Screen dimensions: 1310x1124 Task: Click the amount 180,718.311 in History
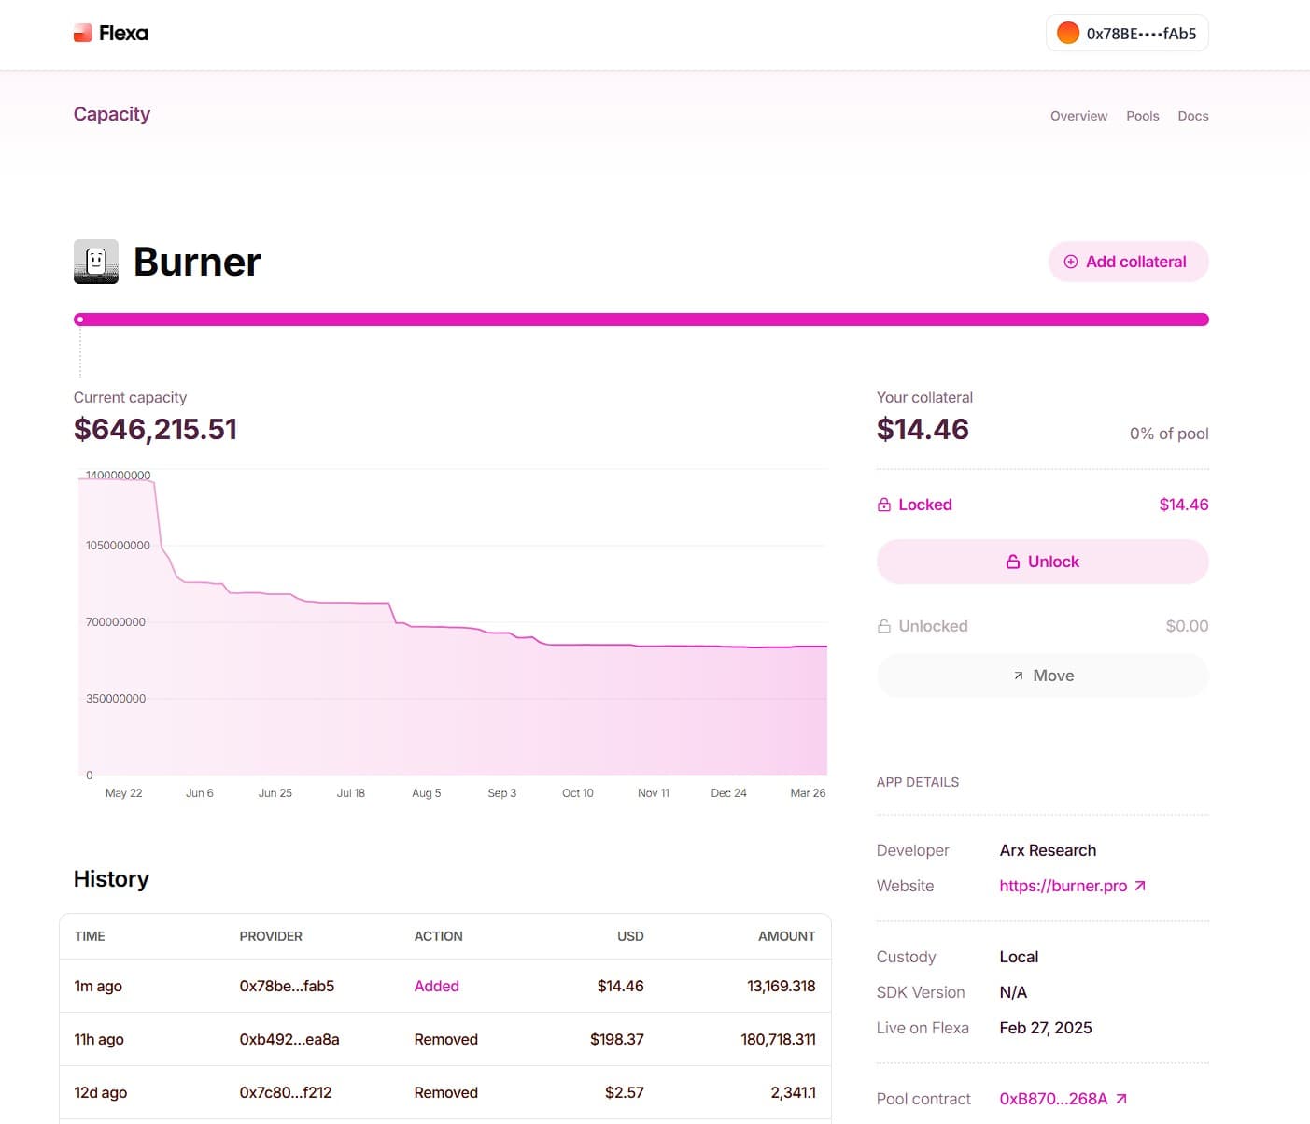(778, 1039)
